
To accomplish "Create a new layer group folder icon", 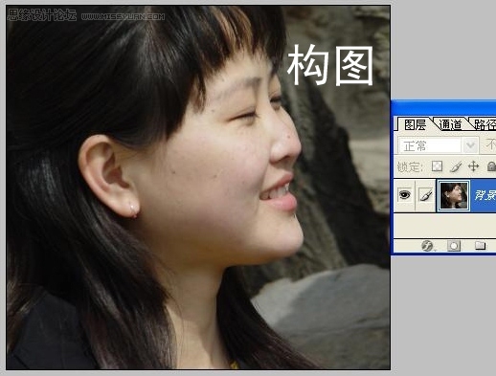I will coord(480,245).
